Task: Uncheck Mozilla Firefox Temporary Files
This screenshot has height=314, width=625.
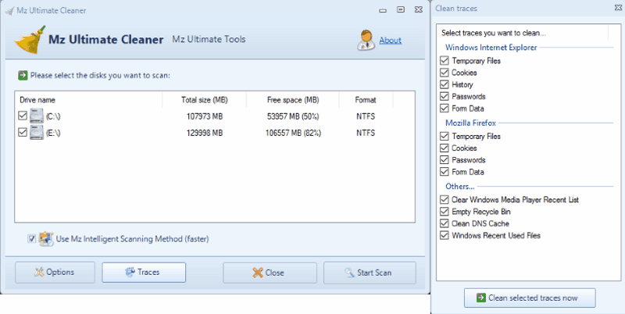Action: pyautogui.click(x=444, y=136)
